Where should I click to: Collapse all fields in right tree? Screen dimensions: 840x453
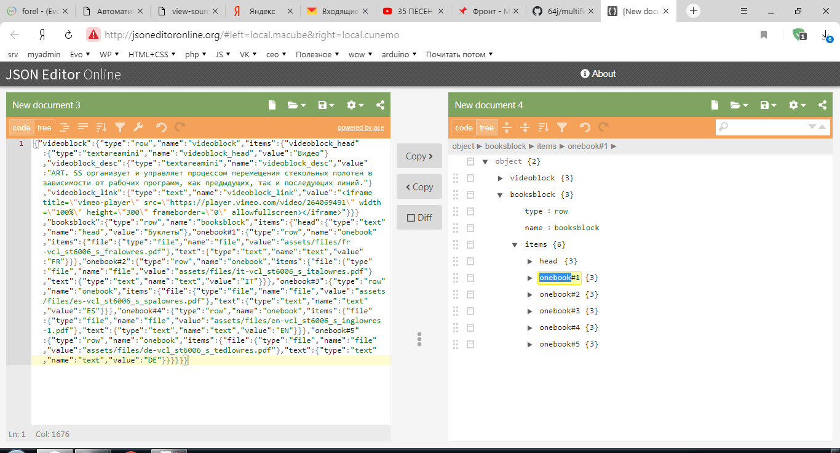[525, 127]
